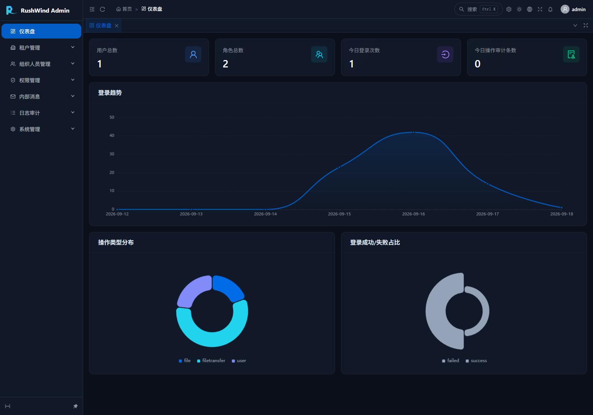The width and height of the screenshot is (593, 415).
Task: Toggle failed legend entry
Action: point(450,361)
